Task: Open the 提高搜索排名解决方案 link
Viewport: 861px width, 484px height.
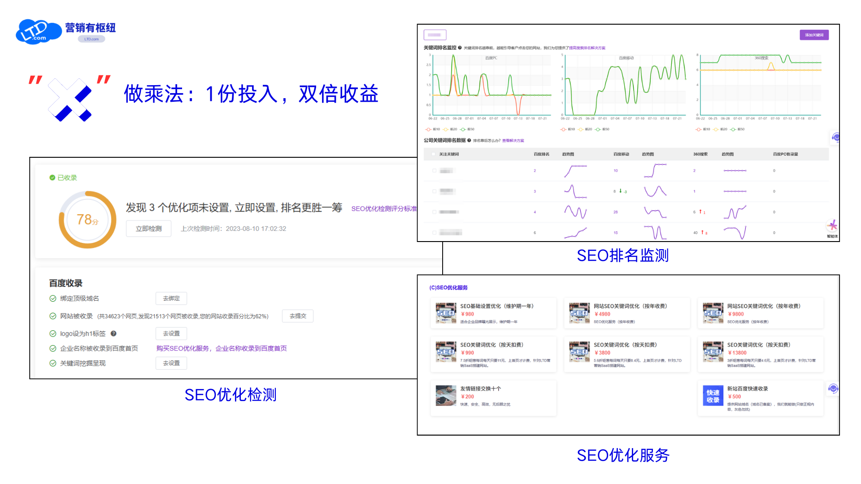Action: [587, 48]
